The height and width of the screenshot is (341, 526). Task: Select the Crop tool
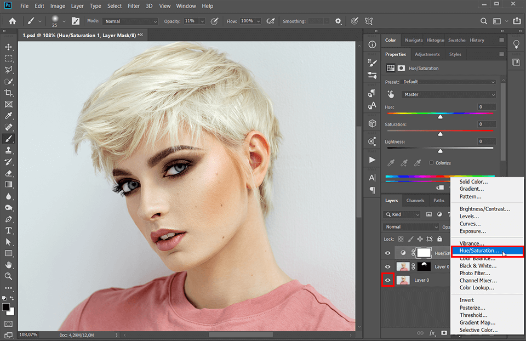click(x=9, y=93)
